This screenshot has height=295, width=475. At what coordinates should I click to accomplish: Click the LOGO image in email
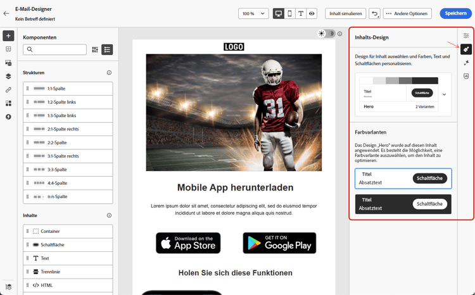(x=234, y=47)
